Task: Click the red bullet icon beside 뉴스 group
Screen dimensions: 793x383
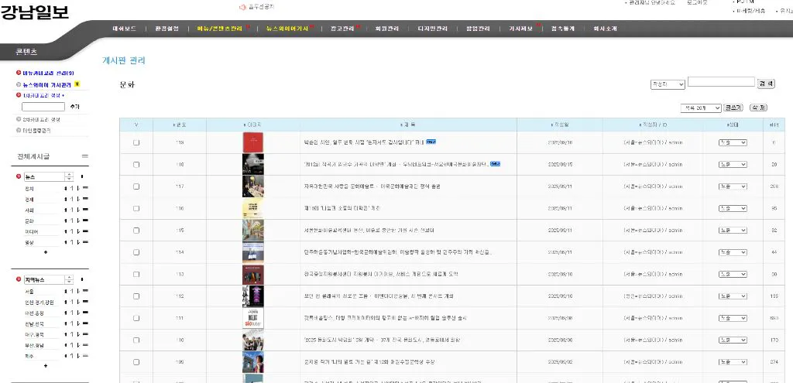Action: [x=19, y=177]
